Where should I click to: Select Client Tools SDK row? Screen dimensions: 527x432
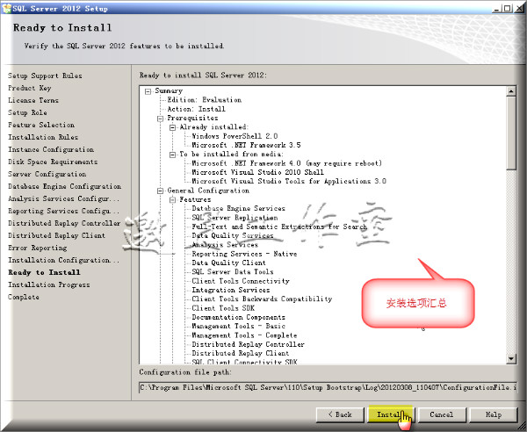[223, 308]
